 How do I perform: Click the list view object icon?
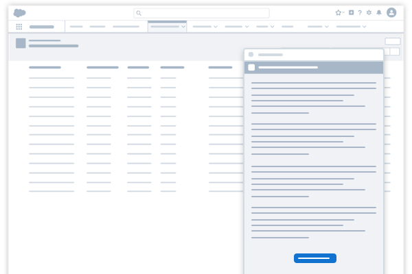(21, 43)
